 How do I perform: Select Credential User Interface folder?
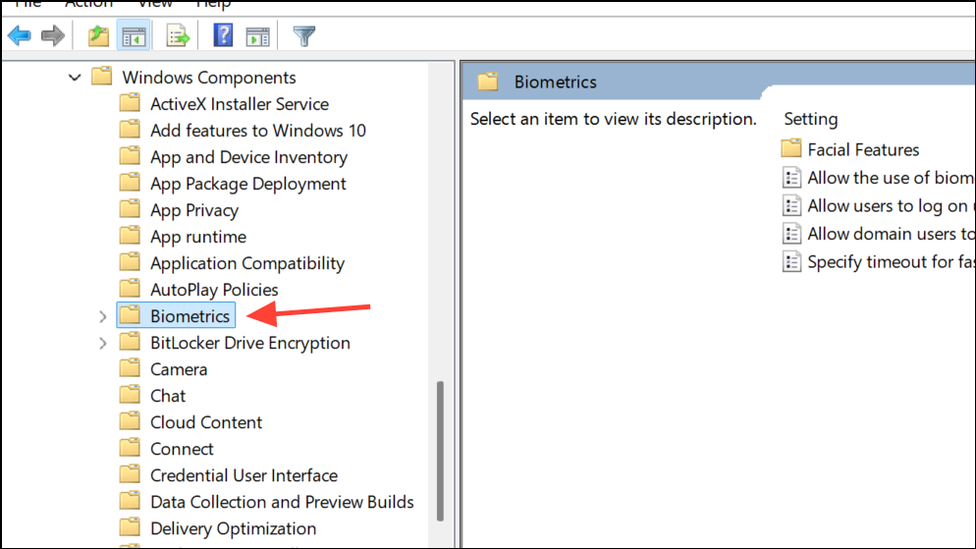pyautogui.click(x=244, y=475)
